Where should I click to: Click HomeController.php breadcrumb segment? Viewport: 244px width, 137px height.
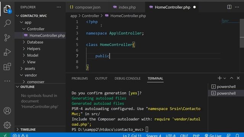[125, 16]
